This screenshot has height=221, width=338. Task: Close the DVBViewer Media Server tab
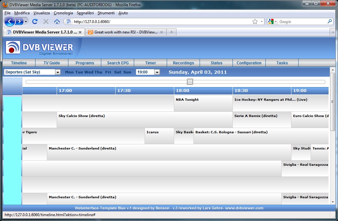(x=80, y=32)
